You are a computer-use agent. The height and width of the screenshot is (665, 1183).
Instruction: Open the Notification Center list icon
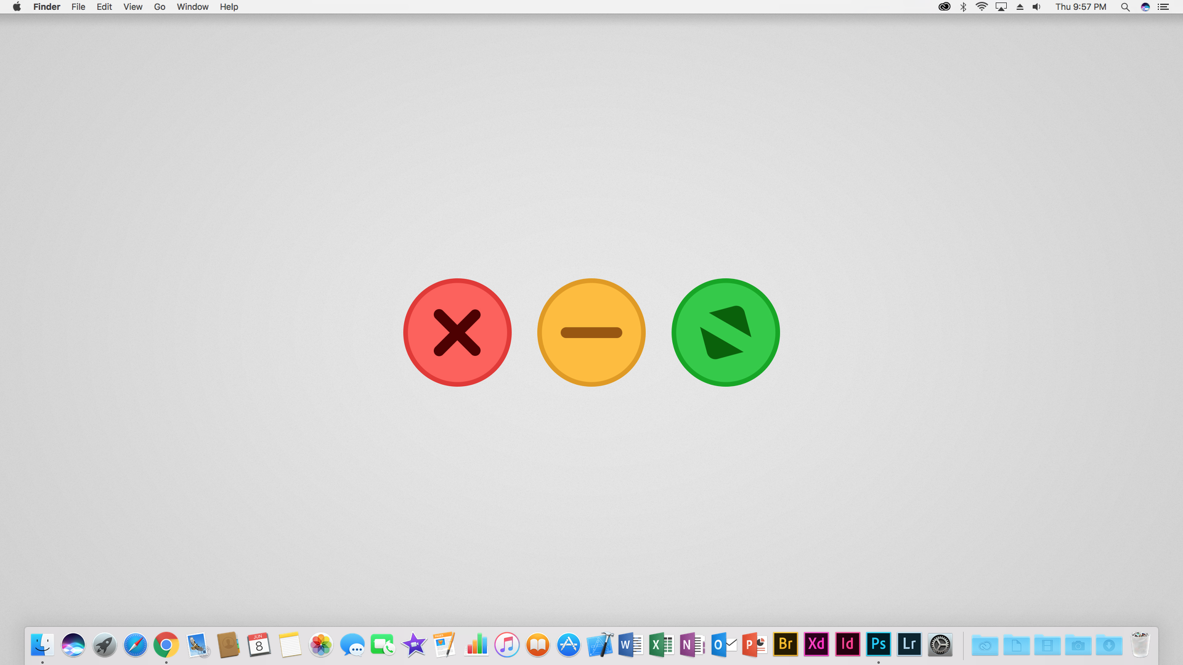coord(1163,7)
